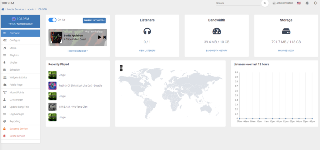Click the C.R.E.A.M. album thumbnail
This screenshot has height=150, width=320.
(52, 107)
